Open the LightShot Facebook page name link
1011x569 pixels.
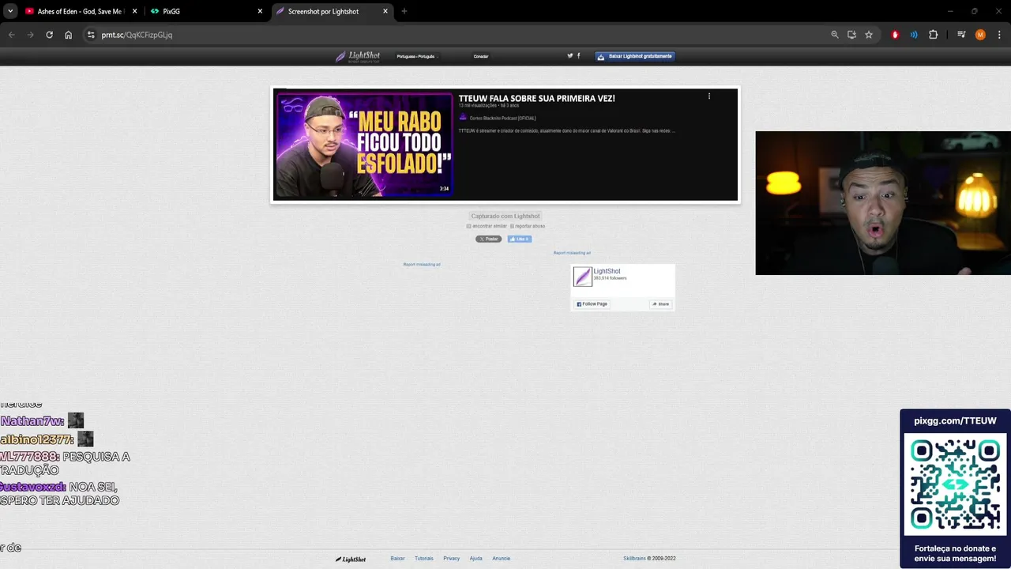tap(607, 271)
